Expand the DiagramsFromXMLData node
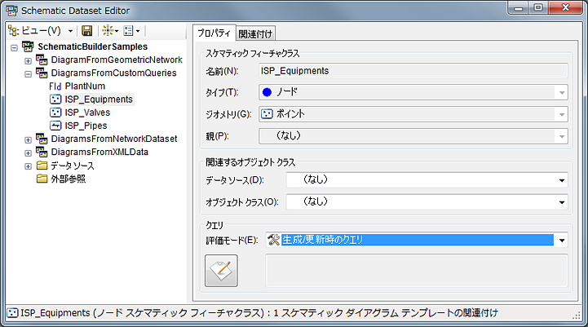This screenshot has height=327, width=588. (x=28, y=153)
